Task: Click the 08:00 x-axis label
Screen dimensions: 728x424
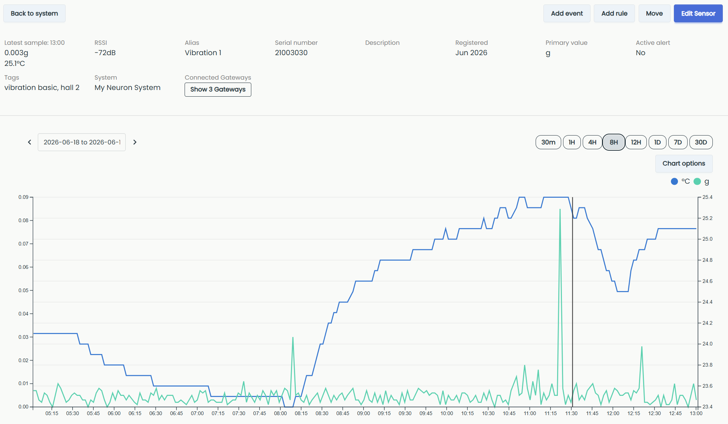Action: click(281, 413)
